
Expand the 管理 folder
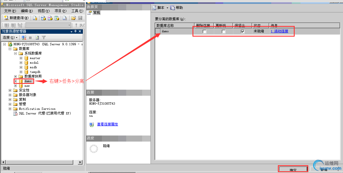tap(10, 104)
